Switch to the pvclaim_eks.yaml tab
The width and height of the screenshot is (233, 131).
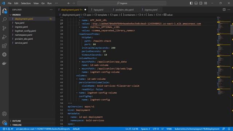point(124,10)
